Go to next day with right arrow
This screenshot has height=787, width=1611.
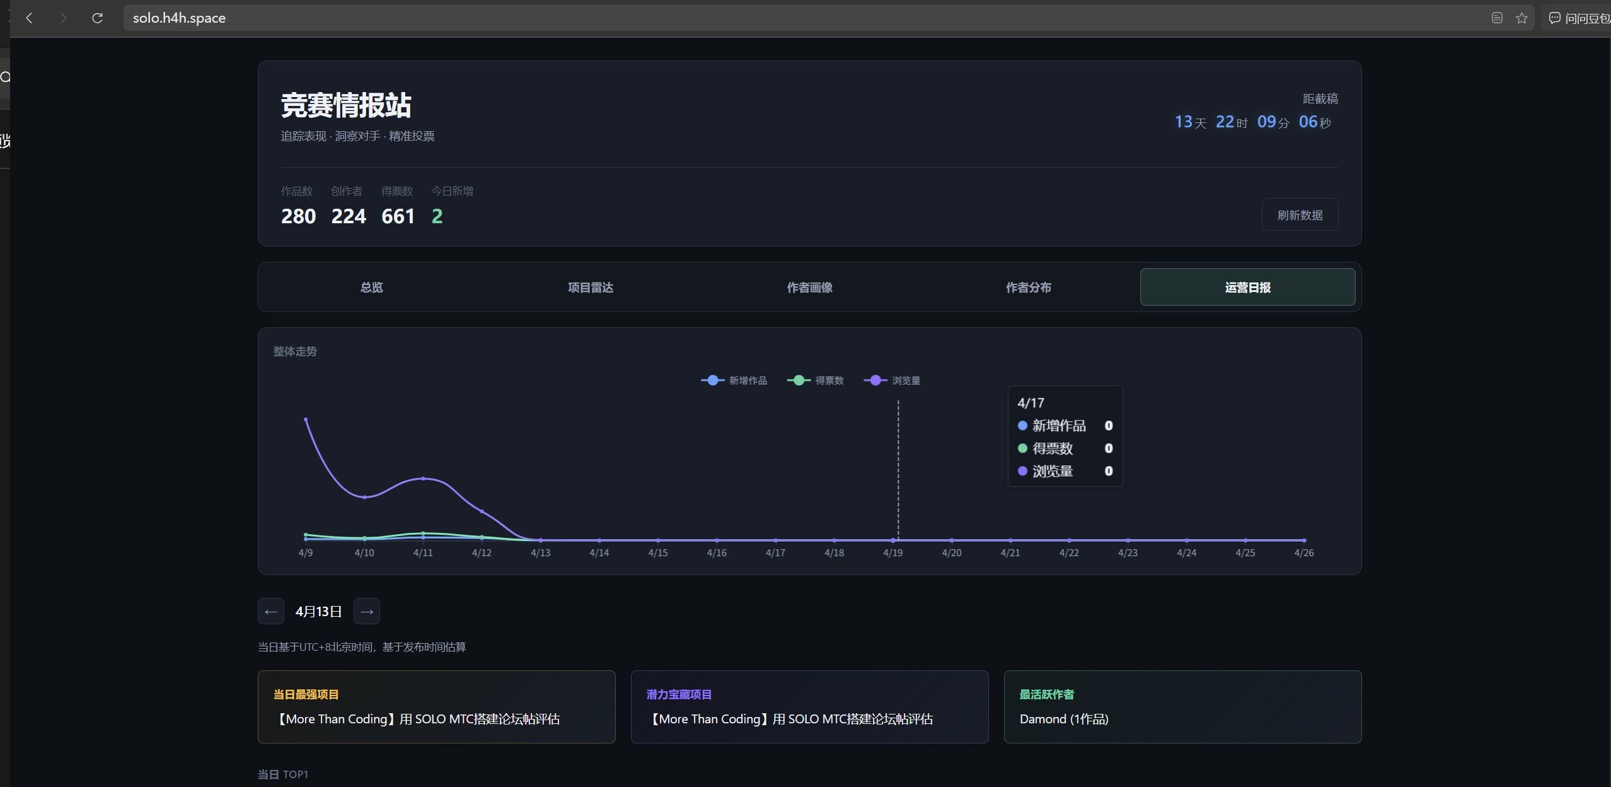tap(367, 612)
